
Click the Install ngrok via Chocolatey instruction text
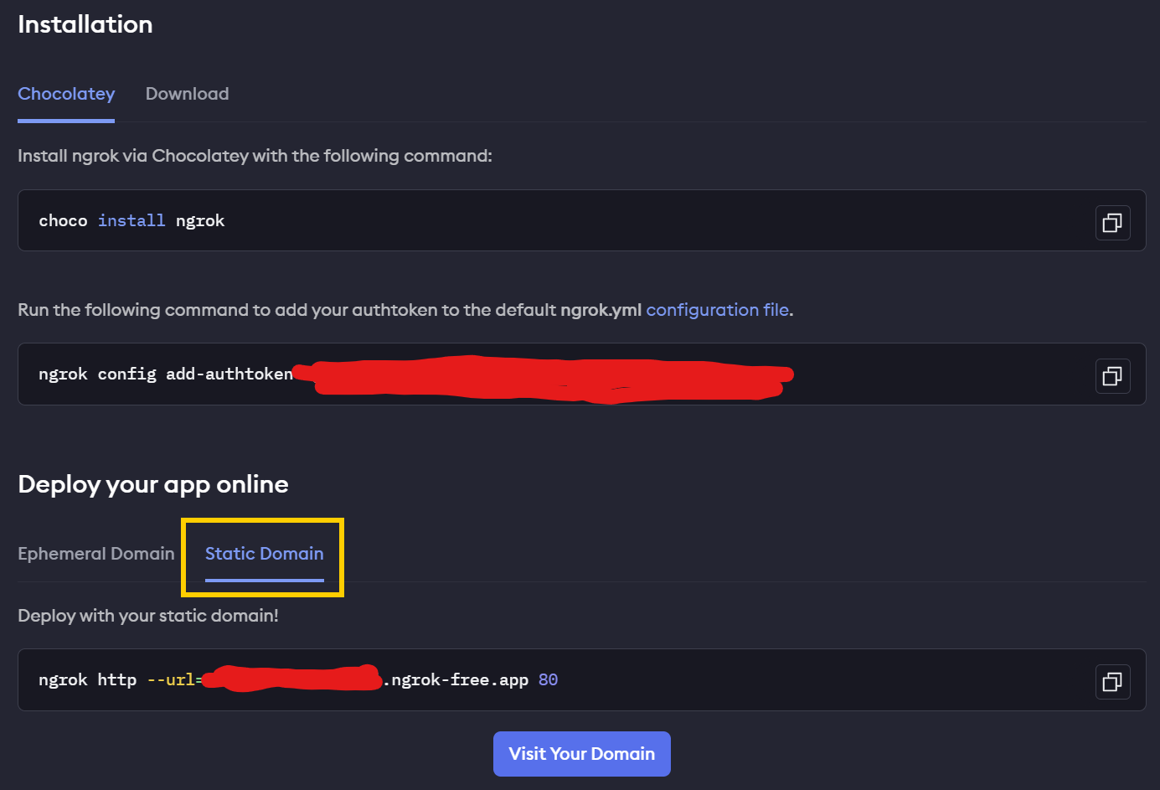255,156
